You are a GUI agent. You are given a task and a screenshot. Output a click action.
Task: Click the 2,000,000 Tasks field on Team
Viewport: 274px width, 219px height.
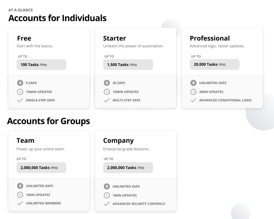[41, 168]
